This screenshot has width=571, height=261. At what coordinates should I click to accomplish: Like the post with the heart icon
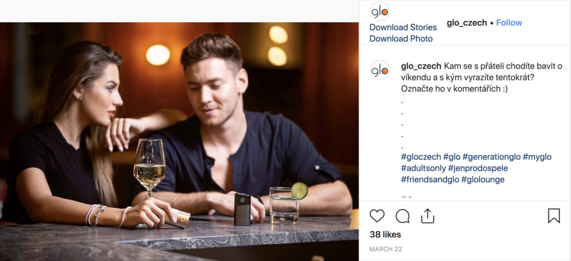[x=377, y=216]
